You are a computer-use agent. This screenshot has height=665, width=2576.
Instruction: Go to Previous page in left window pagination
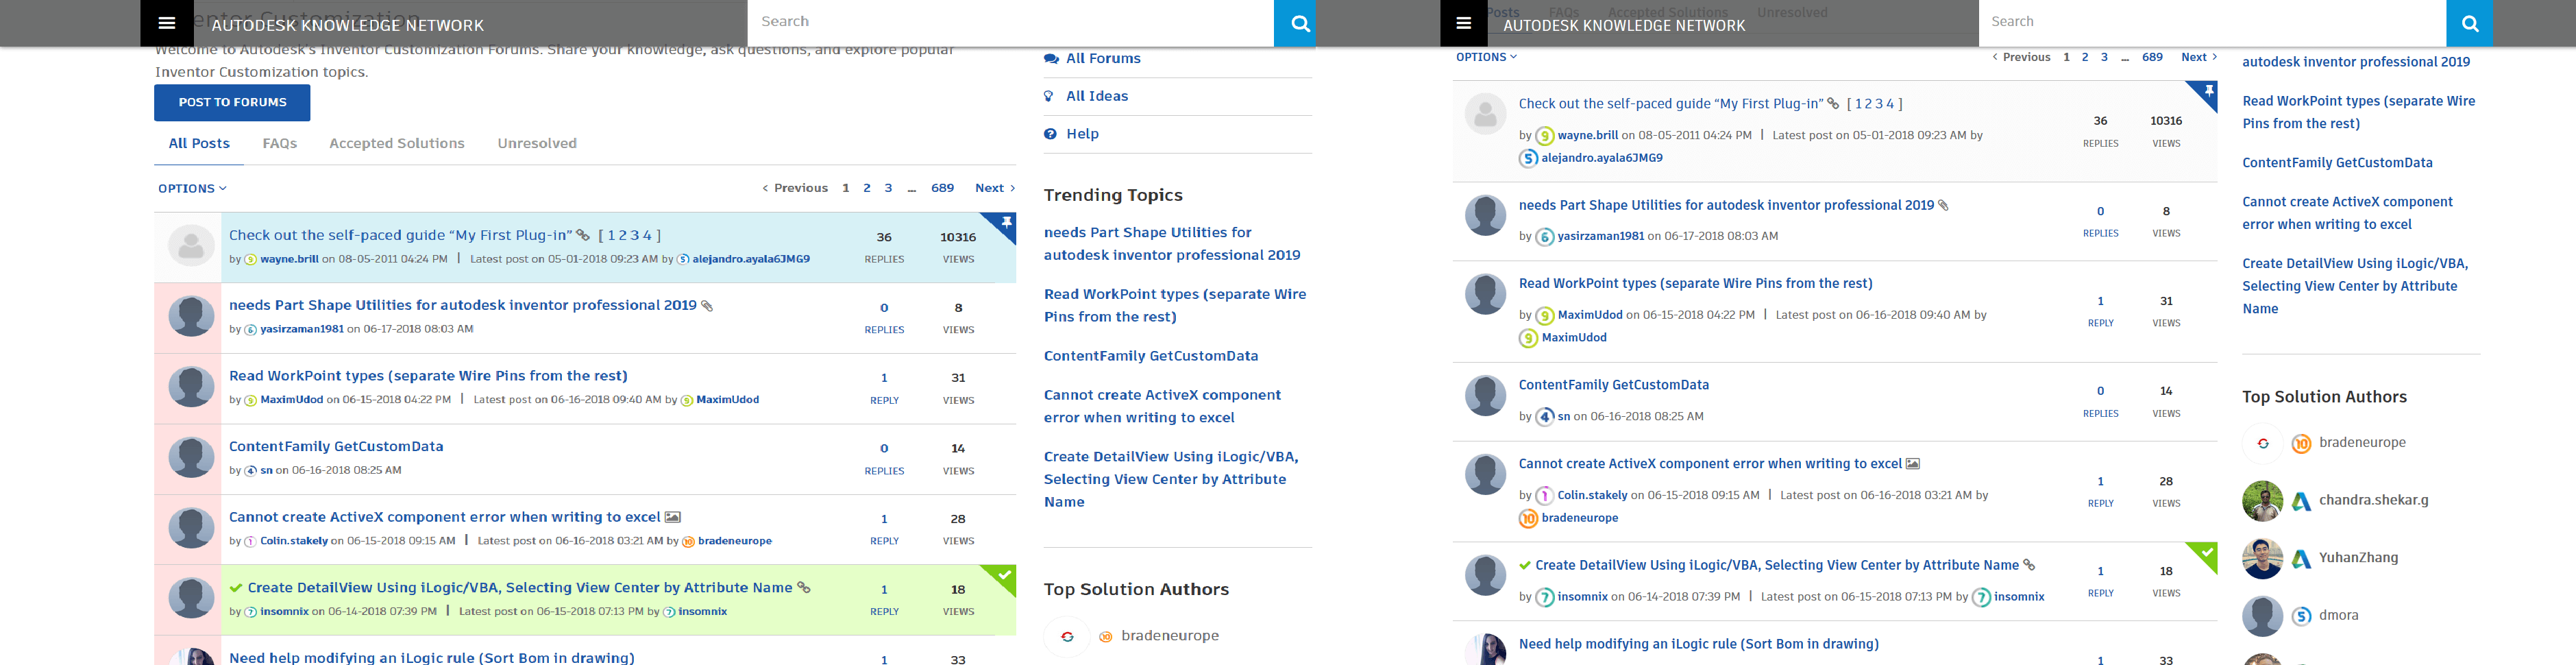click(795, 188)
